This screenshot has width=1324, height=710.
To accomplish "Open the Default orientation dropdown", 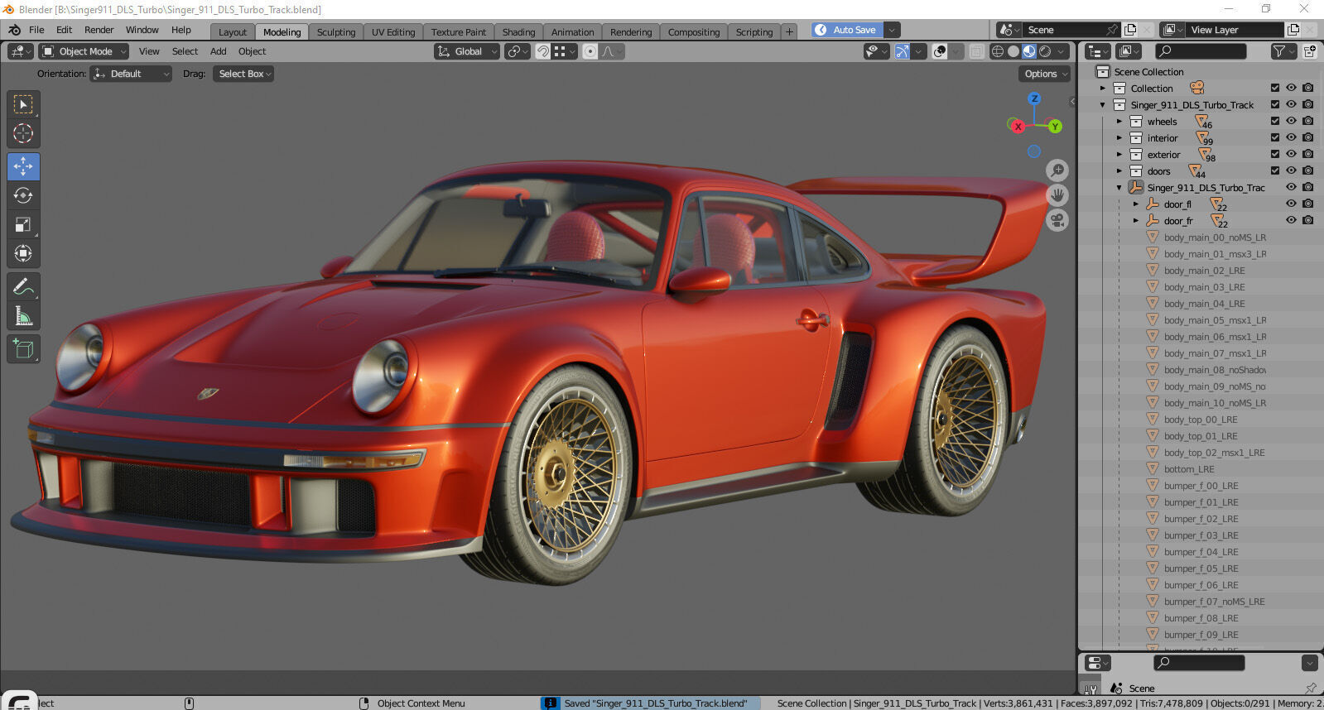I will click(x=131, y=74).
